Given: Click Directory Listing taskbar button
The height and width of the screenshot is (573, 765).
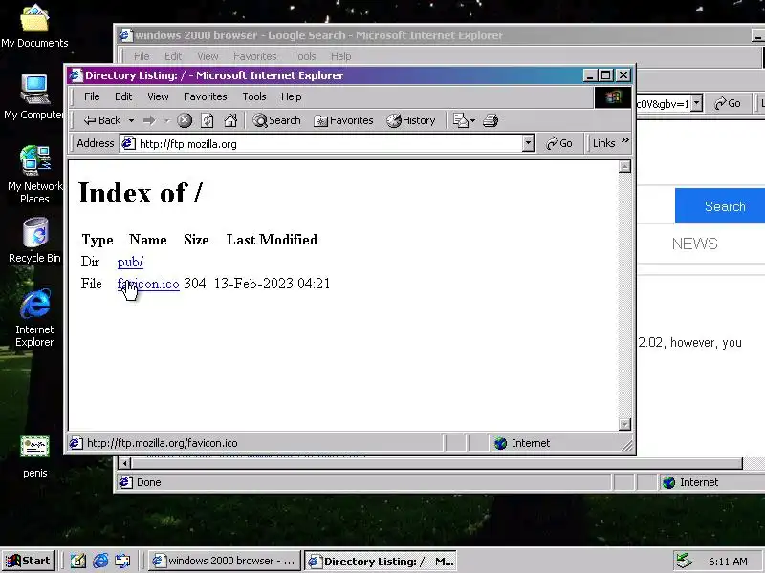Looking at the screenshot, I should point(381,561).
